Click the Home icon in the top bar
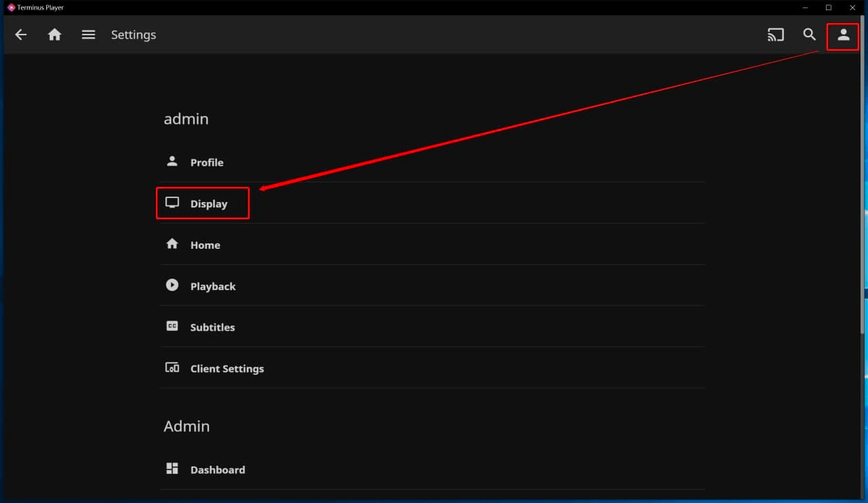Image resolution: width=868 pixels, height=503 pixels. coord(55,35)
